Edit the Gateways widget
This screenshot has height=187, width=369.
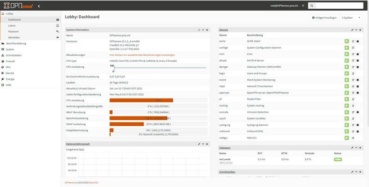[x=352, y=148]
